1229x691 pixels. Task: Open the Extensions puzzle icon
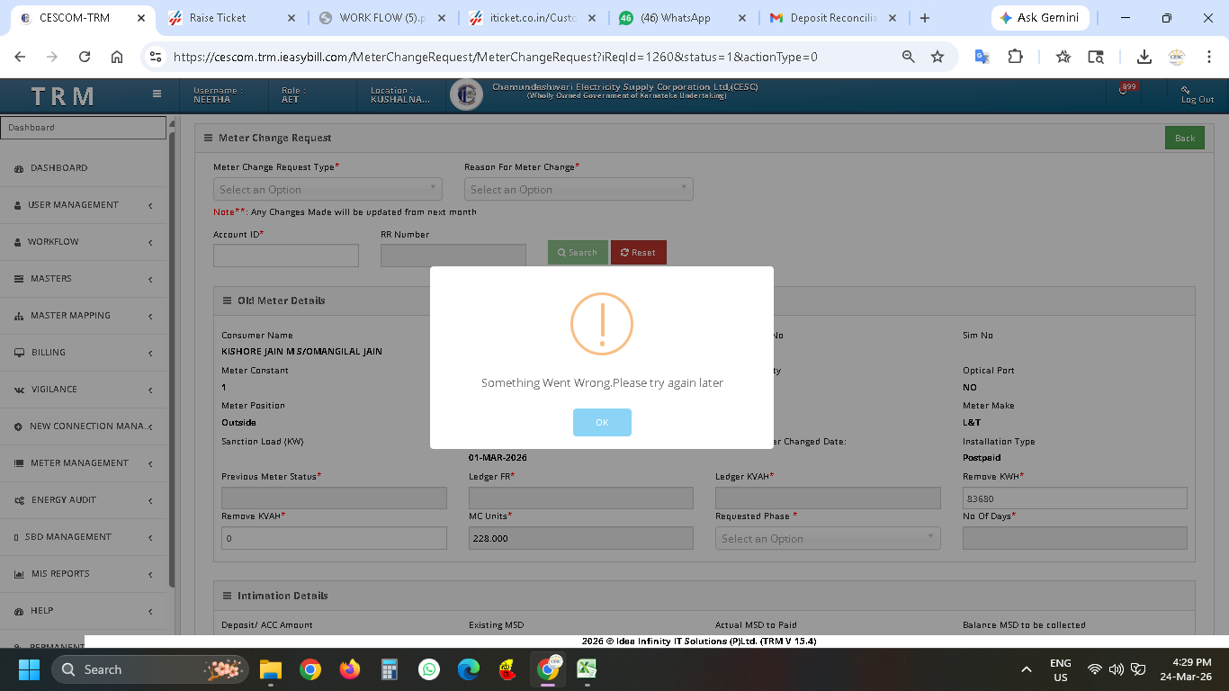1015,57
